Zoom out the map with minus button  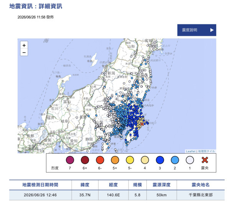pyautogui.click(x=24, y=52)
